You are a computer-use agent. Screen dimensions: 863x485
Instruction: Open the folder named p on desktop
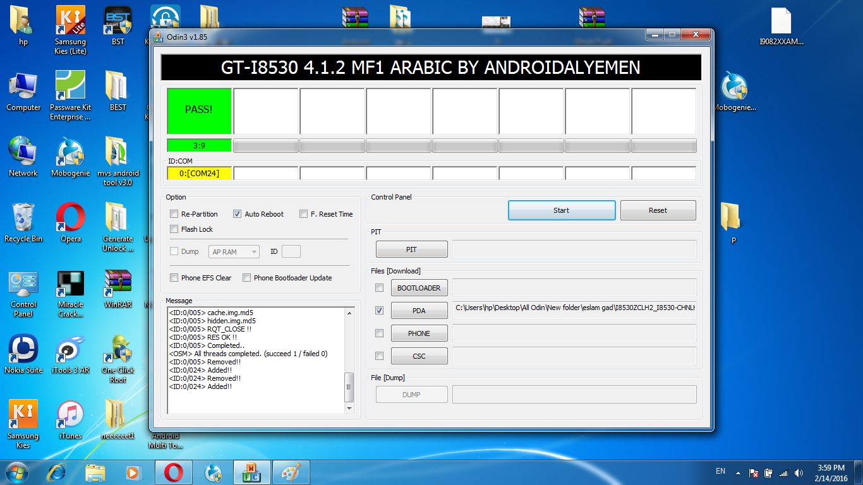[733, 223]
